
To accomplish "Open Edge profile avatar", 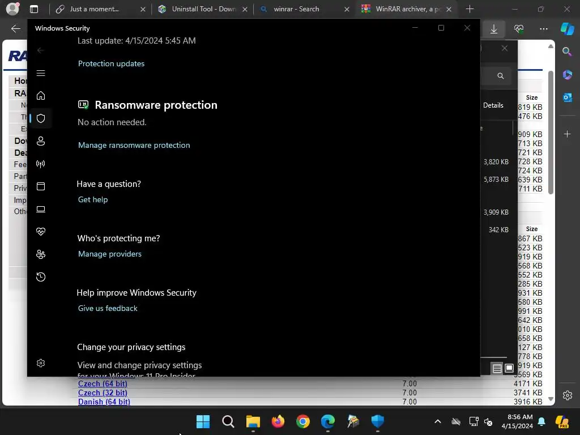I will [x=12, y=9].
